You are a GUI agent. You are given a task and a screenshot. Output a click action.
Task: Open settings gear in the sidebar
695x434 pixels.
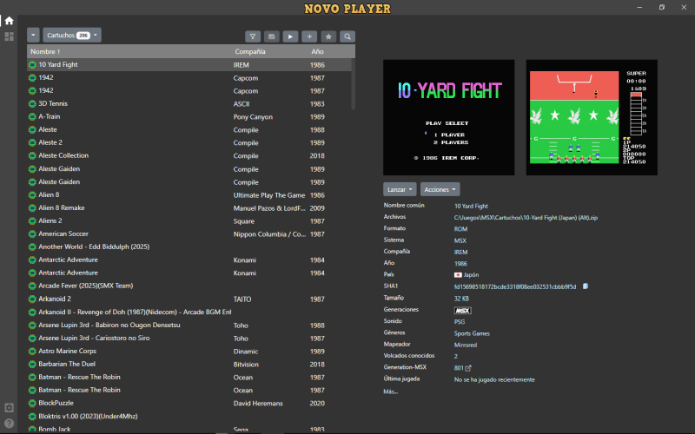9,407
